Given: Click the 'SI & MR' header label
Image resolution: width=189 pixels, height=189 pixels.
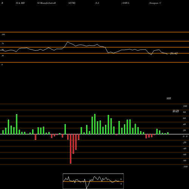Looking at the screenshot, I should tap(20, 3).
